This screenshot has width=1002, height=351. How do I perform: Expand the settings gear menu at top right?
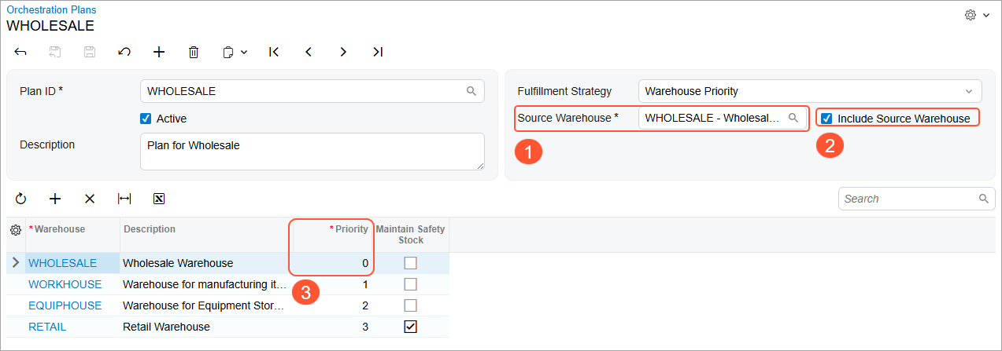[x=977, y=15]
